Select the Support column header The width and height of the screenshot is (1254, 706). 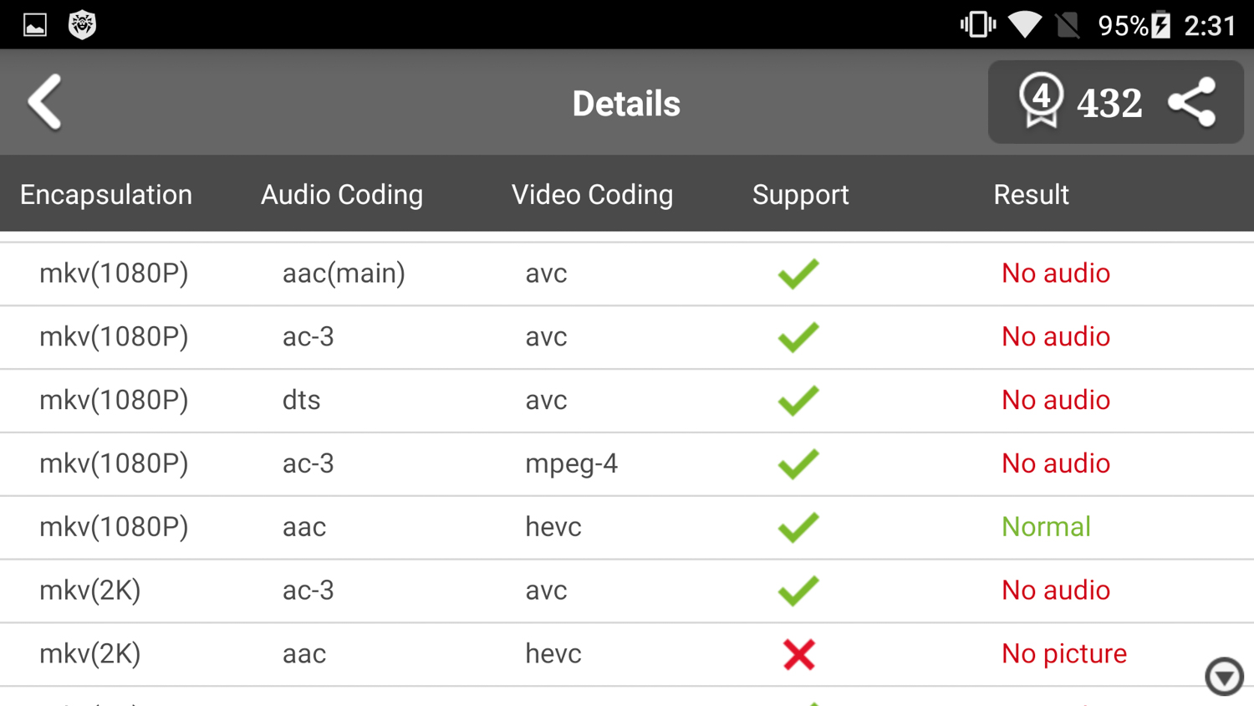pyautogui.click(x=800, y=195)
